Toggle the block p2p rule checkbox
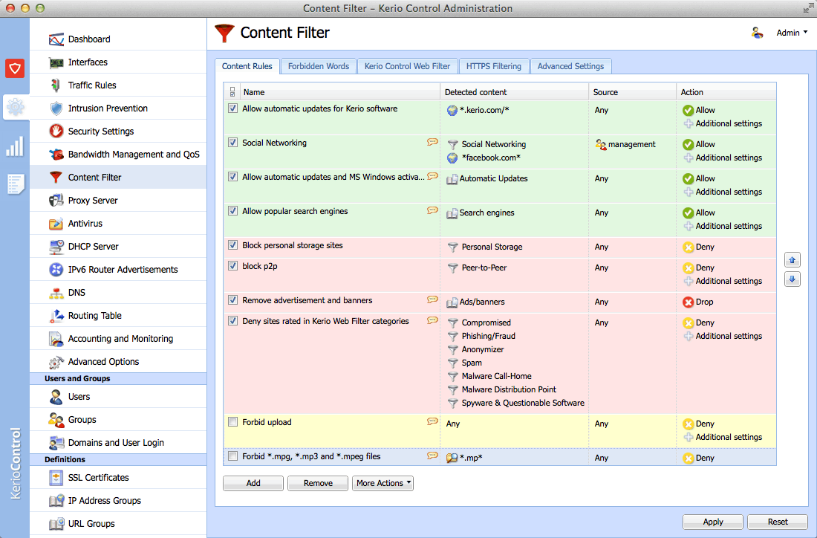The image size is (817, 538). [x=233, y=266]
